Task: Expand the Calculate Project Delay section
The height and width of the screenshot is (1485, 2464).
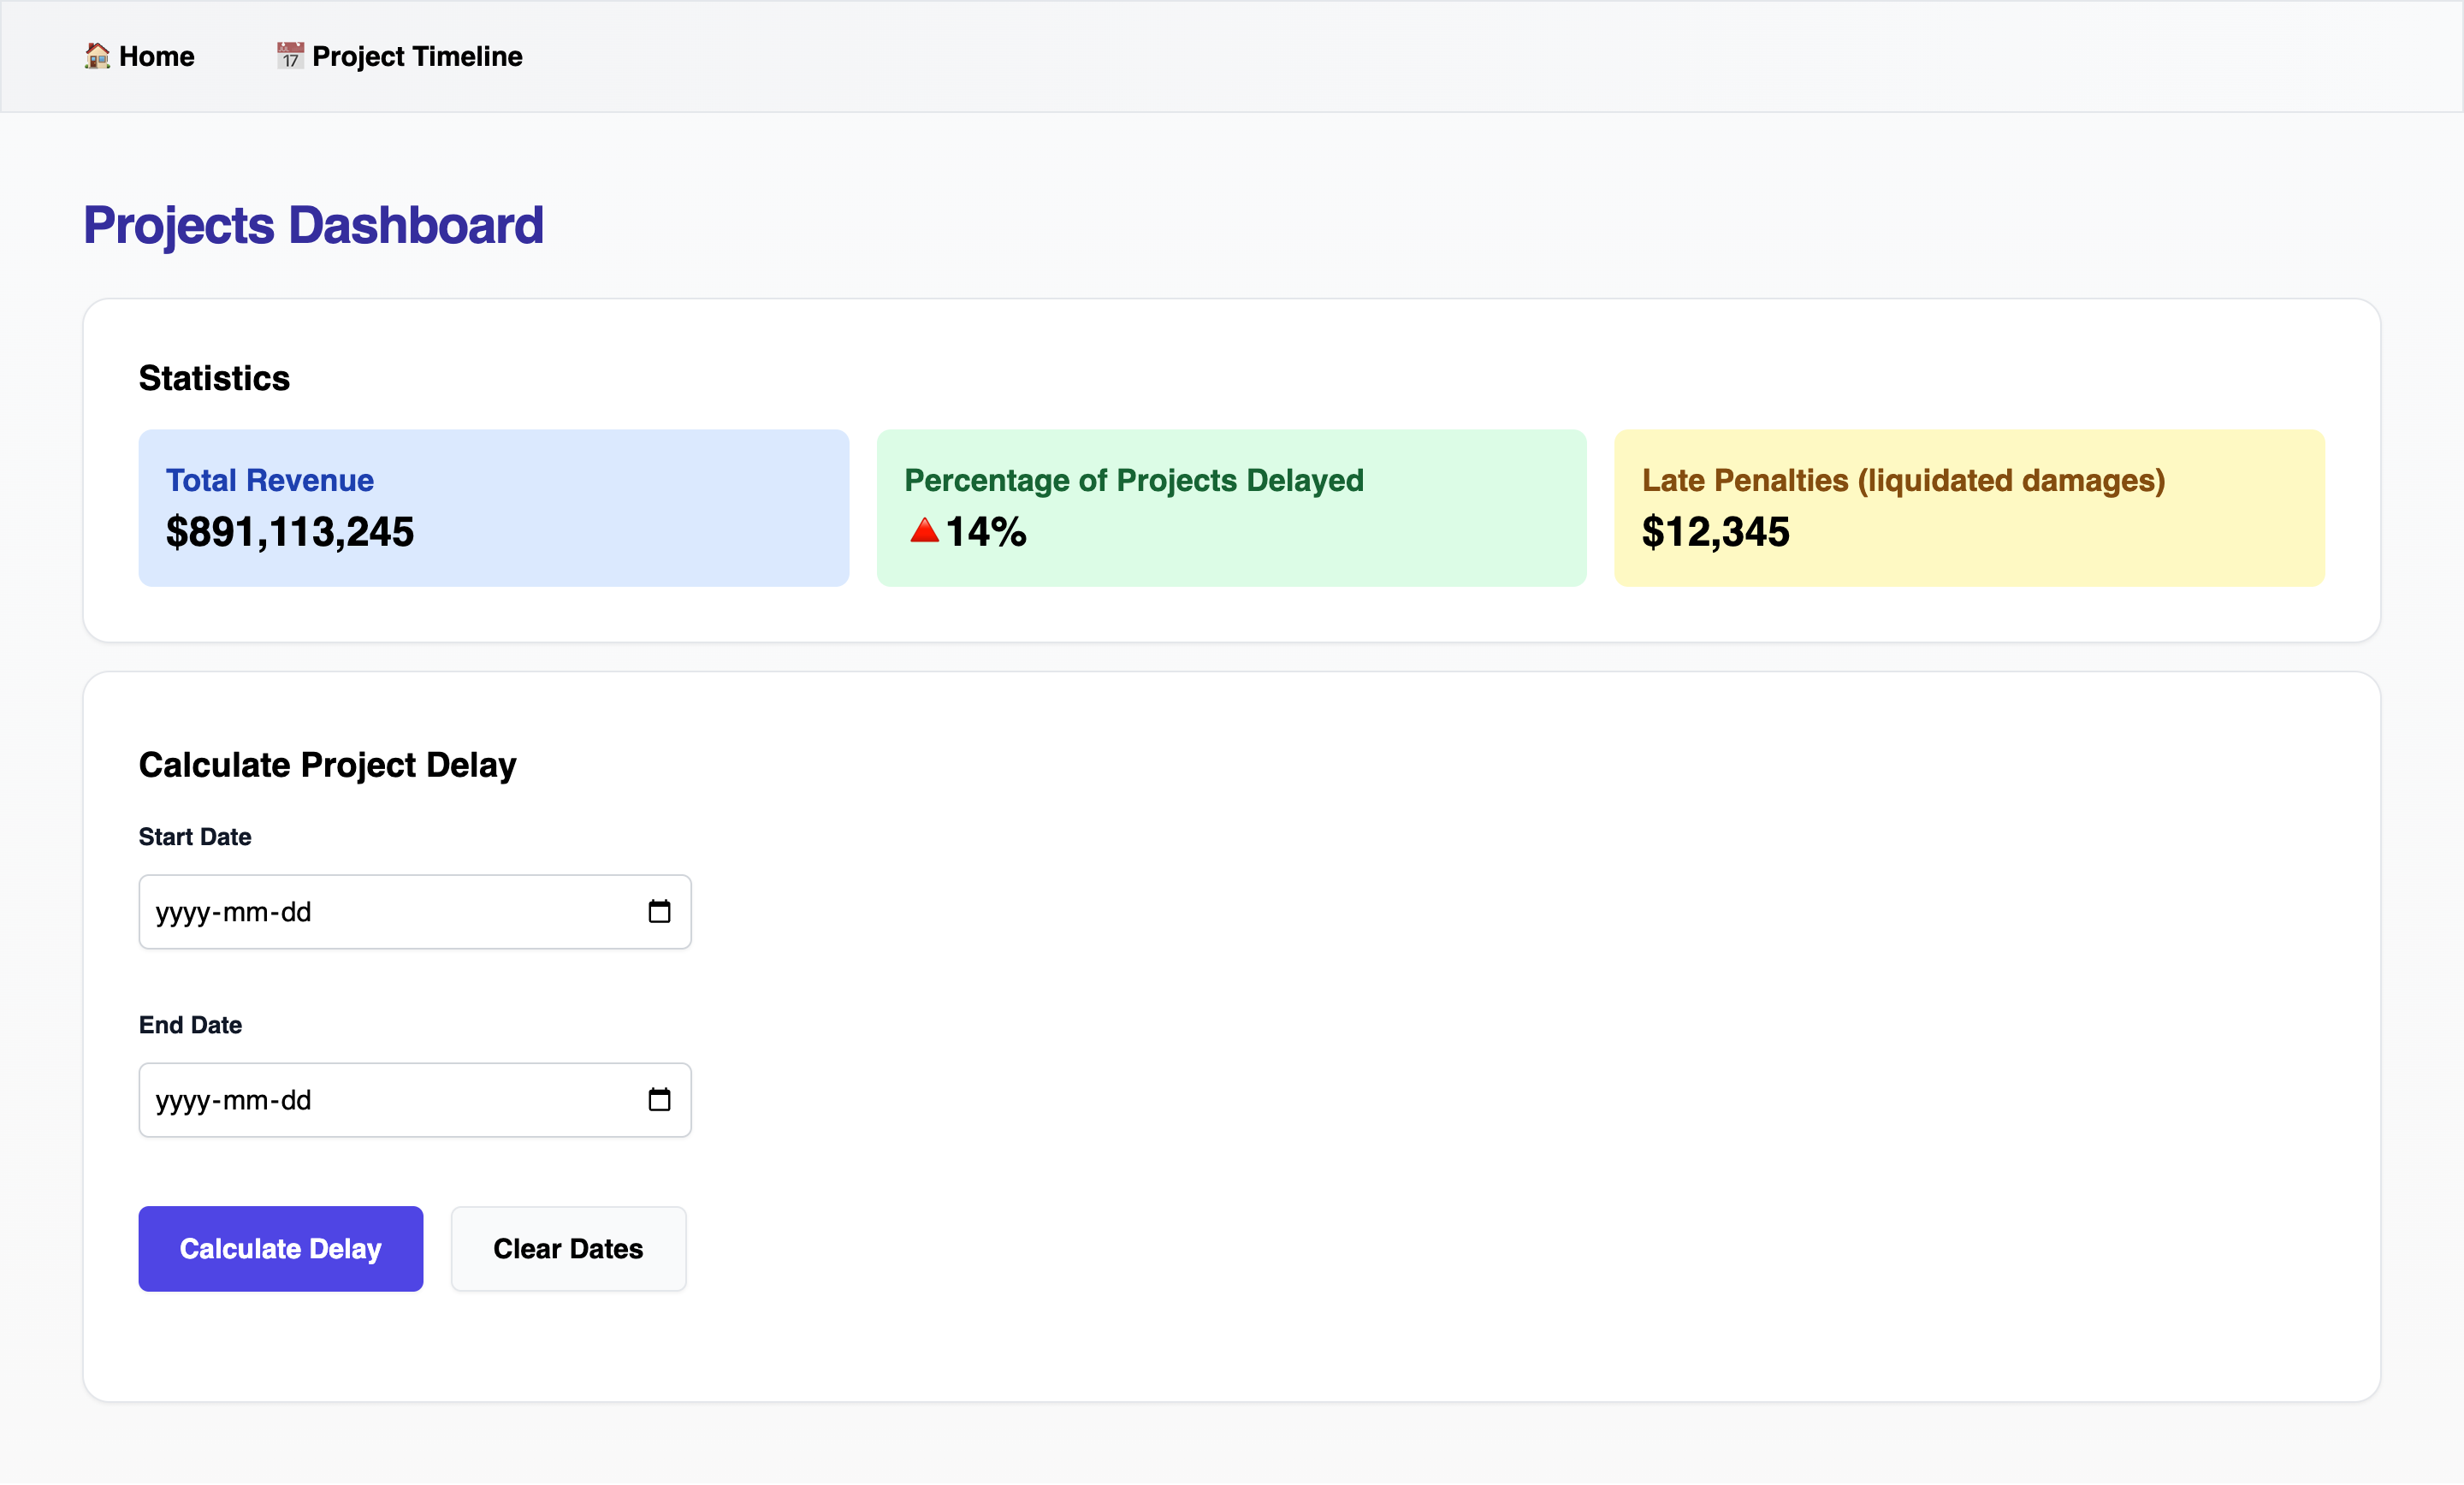Action: click(328, 764)
